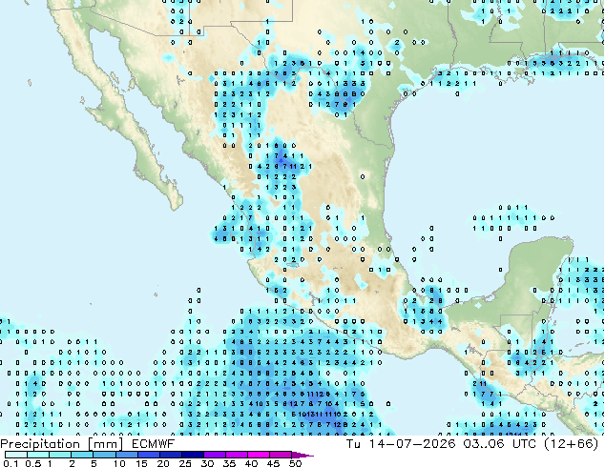The height and width of the screenshot is (467, 605).
Task: Click the '03..06 UTC' time range text
Action: pos(499,444)
